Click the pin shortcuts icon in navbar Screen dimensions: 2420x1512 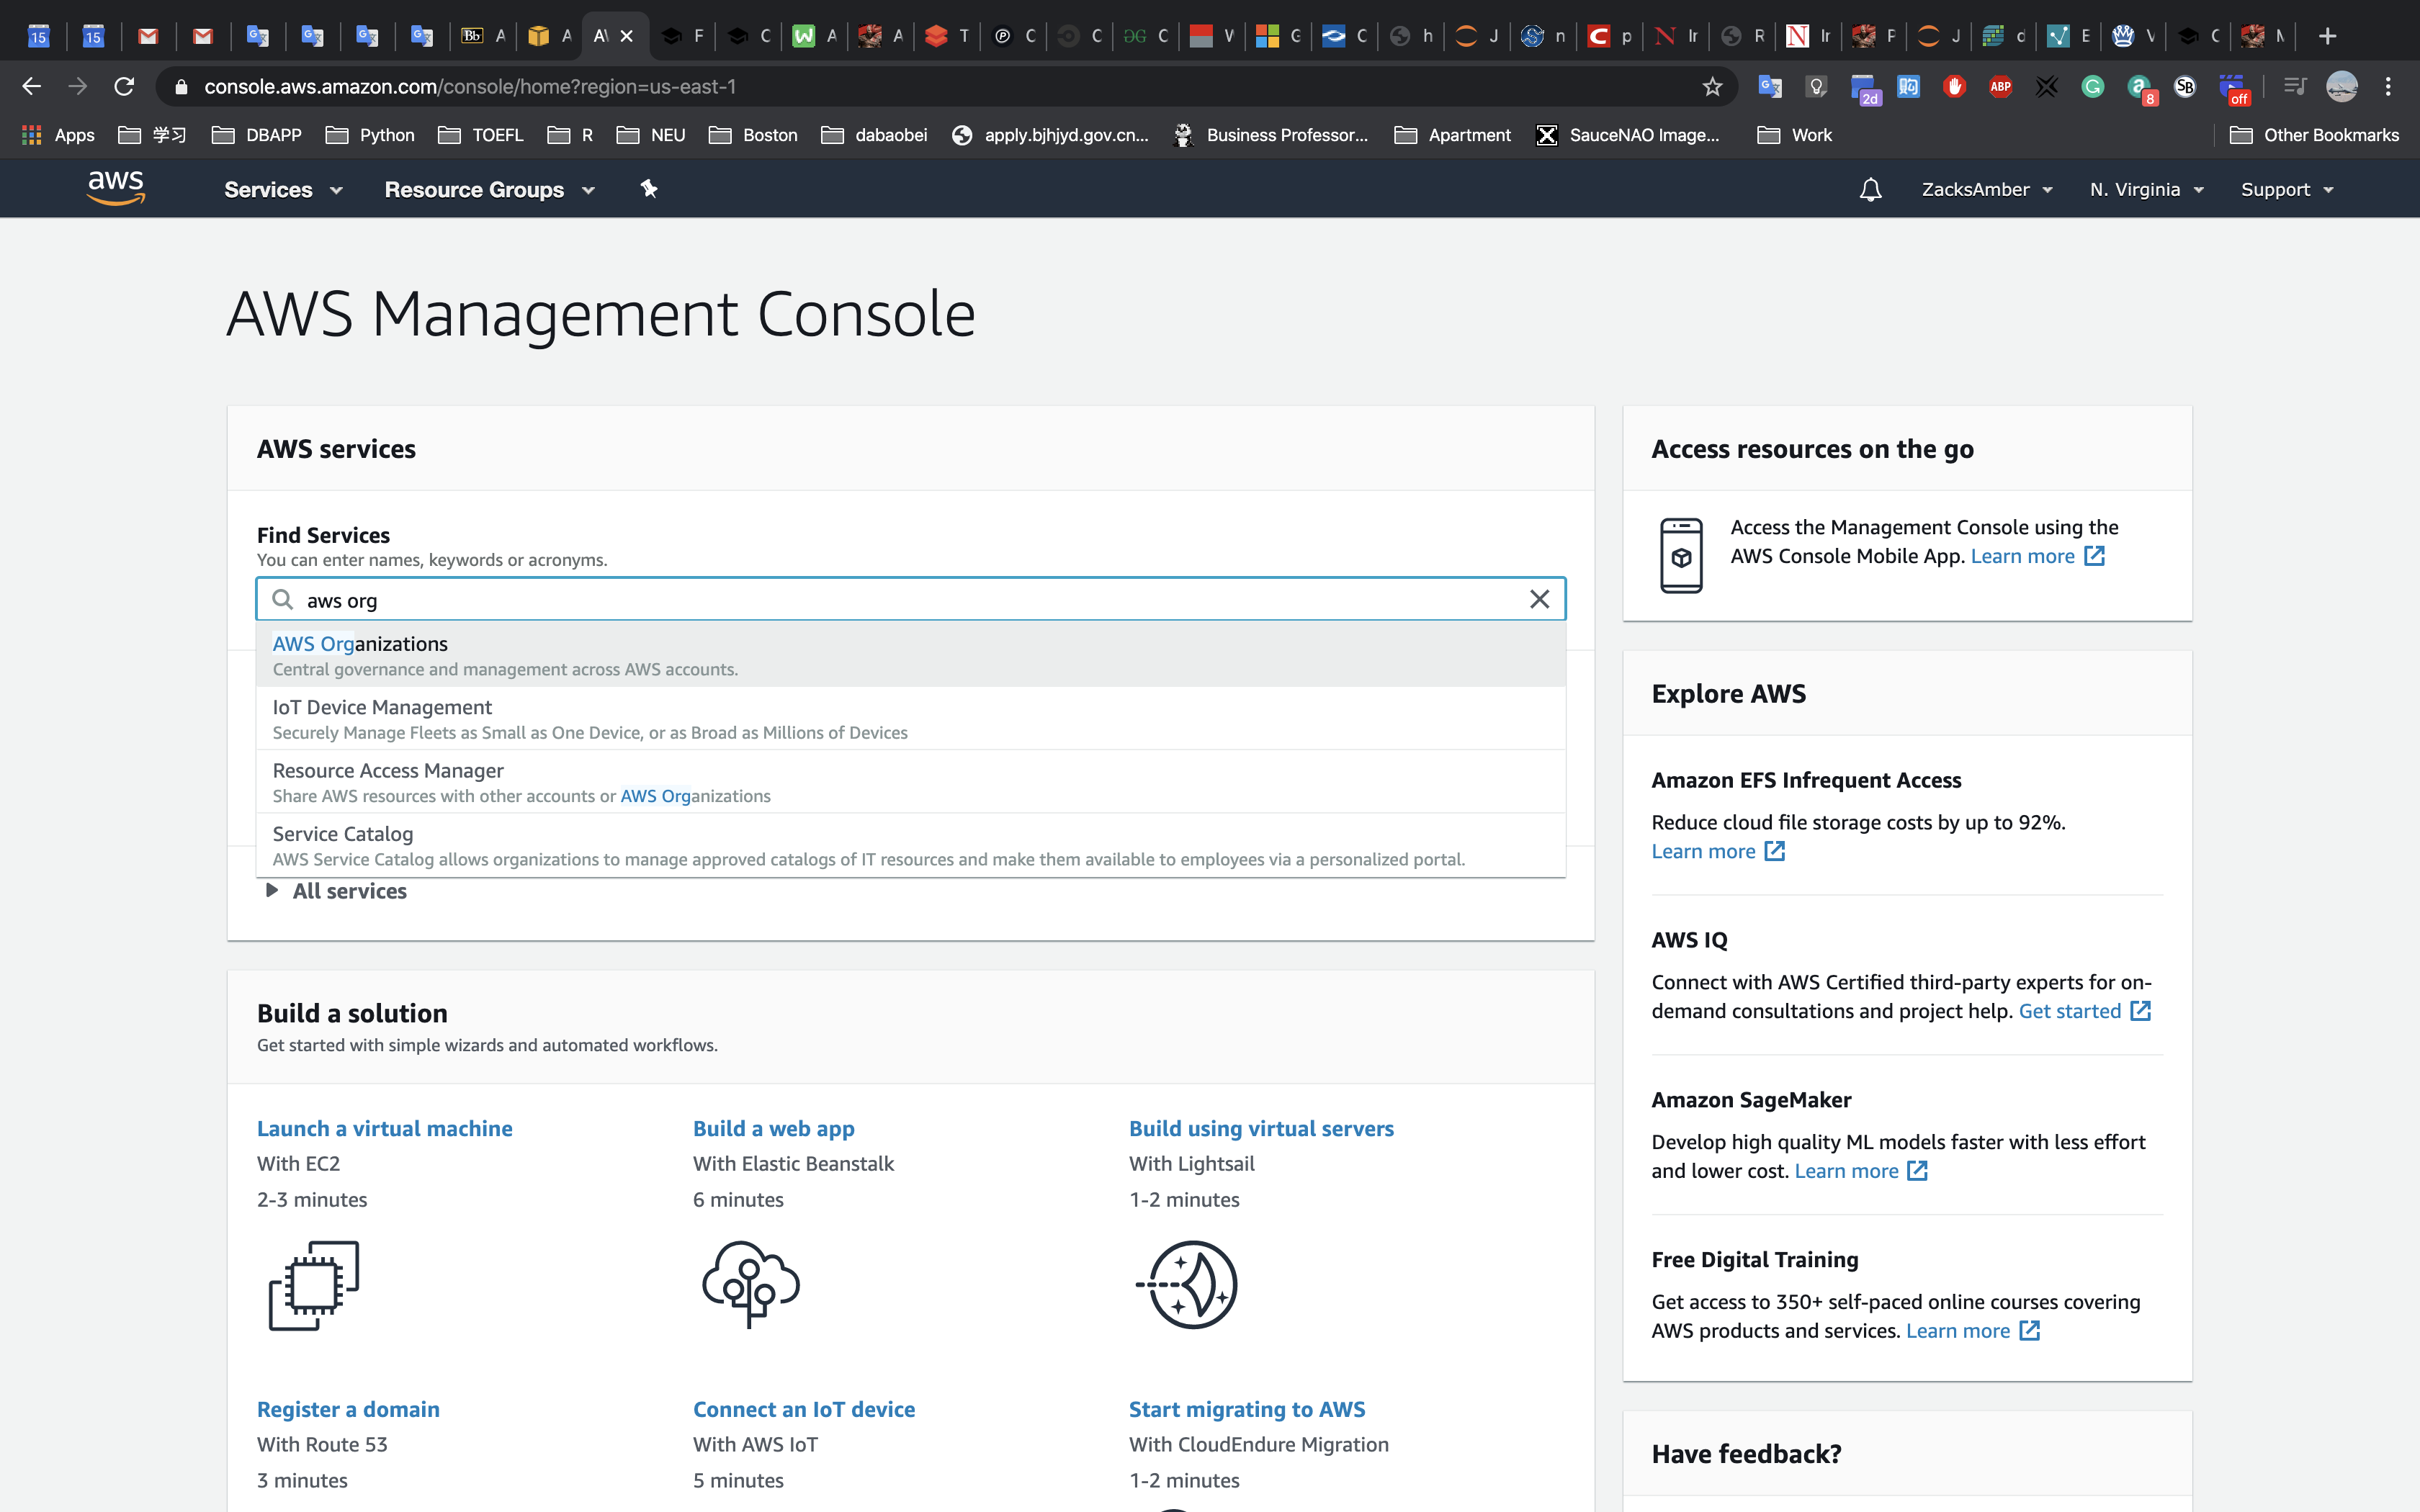(649, 189)
